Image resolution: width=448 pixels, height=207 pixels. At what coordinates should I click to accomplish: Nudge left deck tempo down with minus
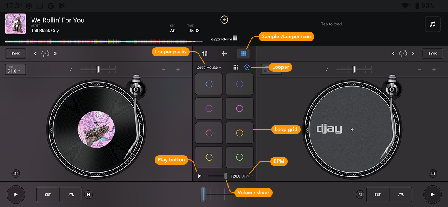click(x=163, y=69)
